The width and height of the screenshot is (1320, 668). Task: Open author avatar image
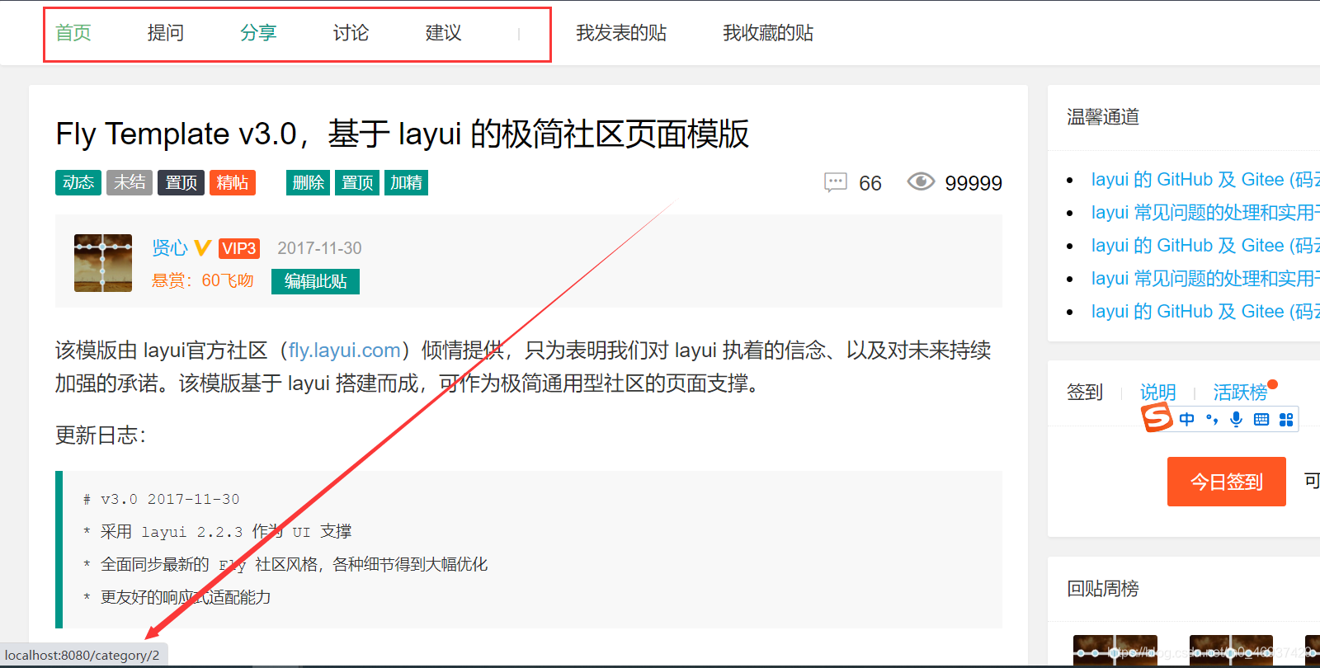pos(103,263)
